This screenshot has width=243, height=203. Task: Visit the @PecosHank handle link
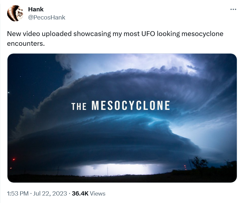[x=47, y=17]
